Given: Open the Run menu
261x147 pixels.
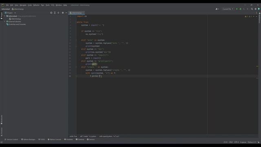Looking at the screenshot, I should [42, 5].
